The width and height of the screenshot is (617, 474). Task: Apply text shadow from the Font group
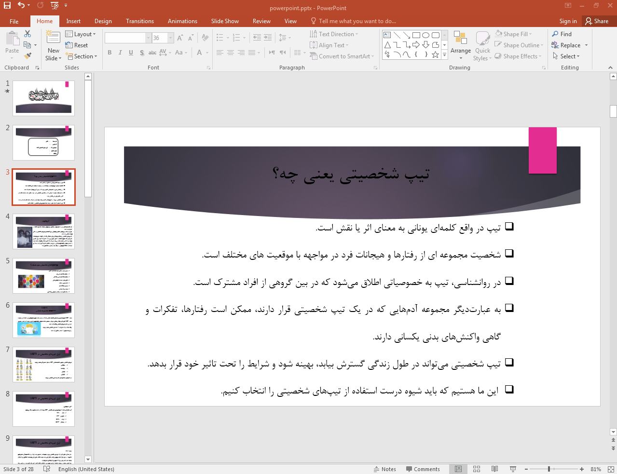(x=142, y=53)
